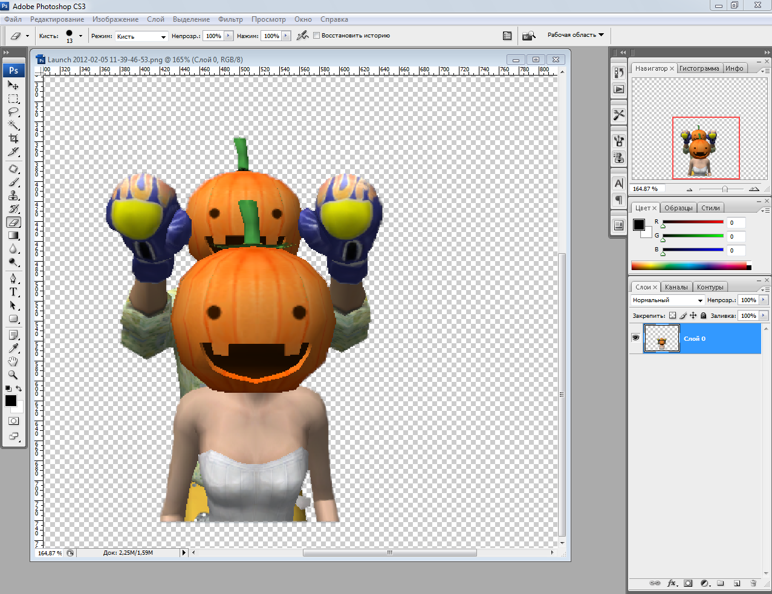Select the Crop tool

pos(13,138)
